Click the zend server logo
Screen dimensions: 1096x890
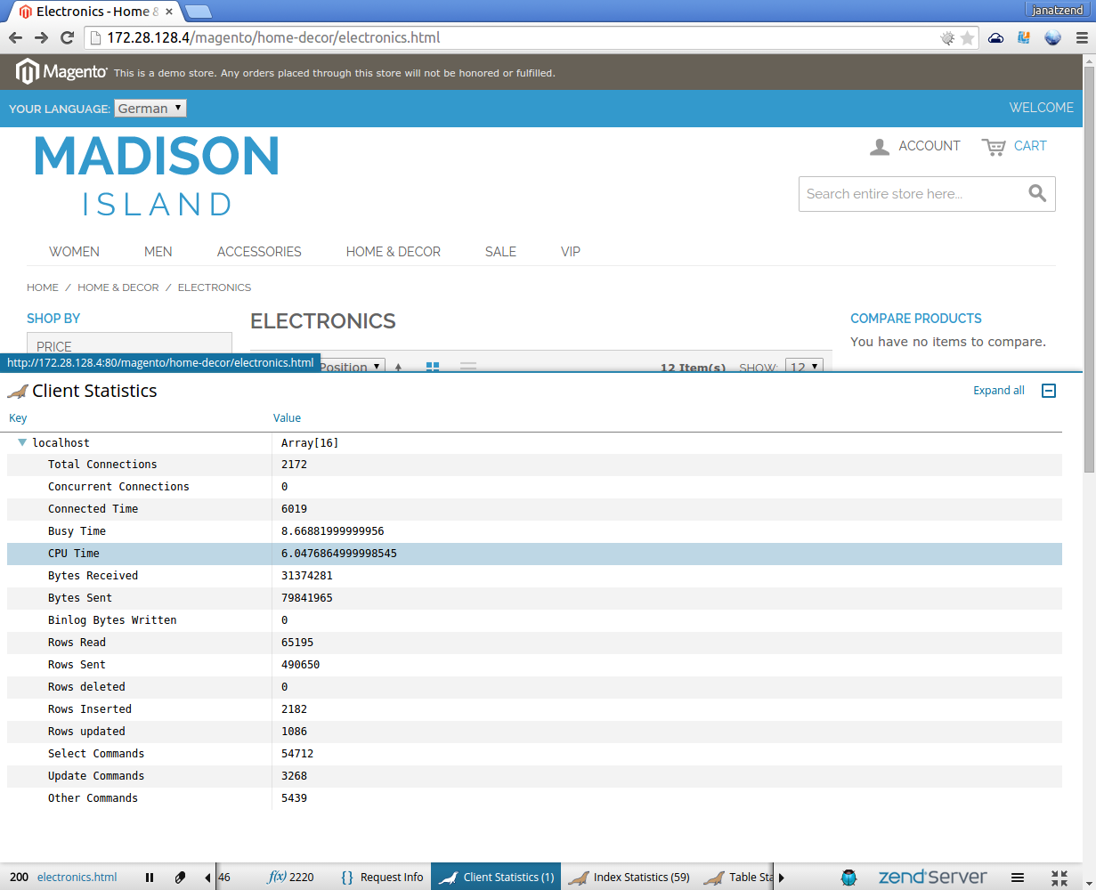(932, 878)
